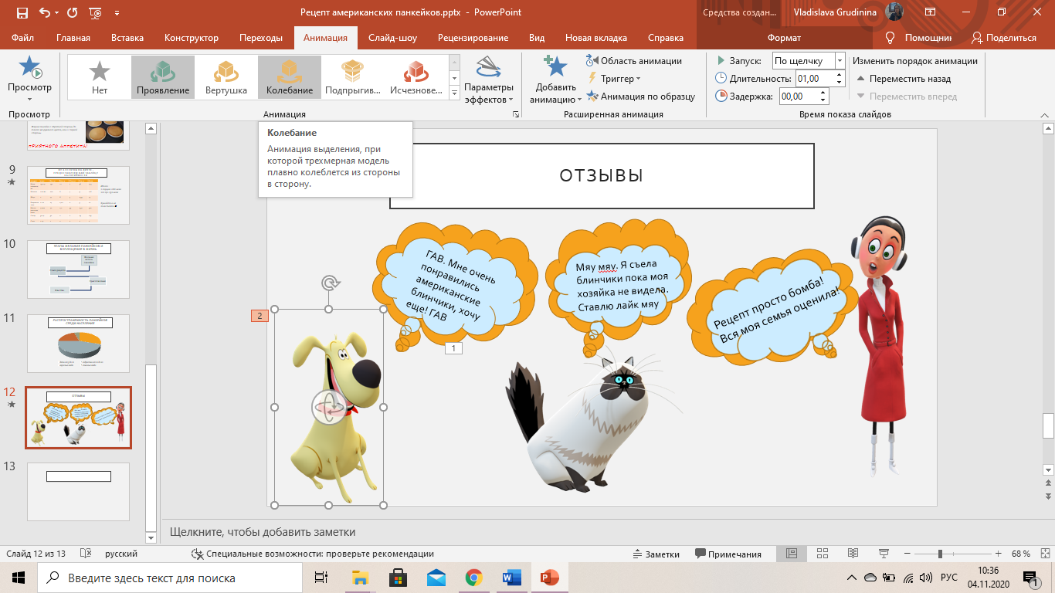Open 'Добавить анимацию' menu

pos(555,80)
